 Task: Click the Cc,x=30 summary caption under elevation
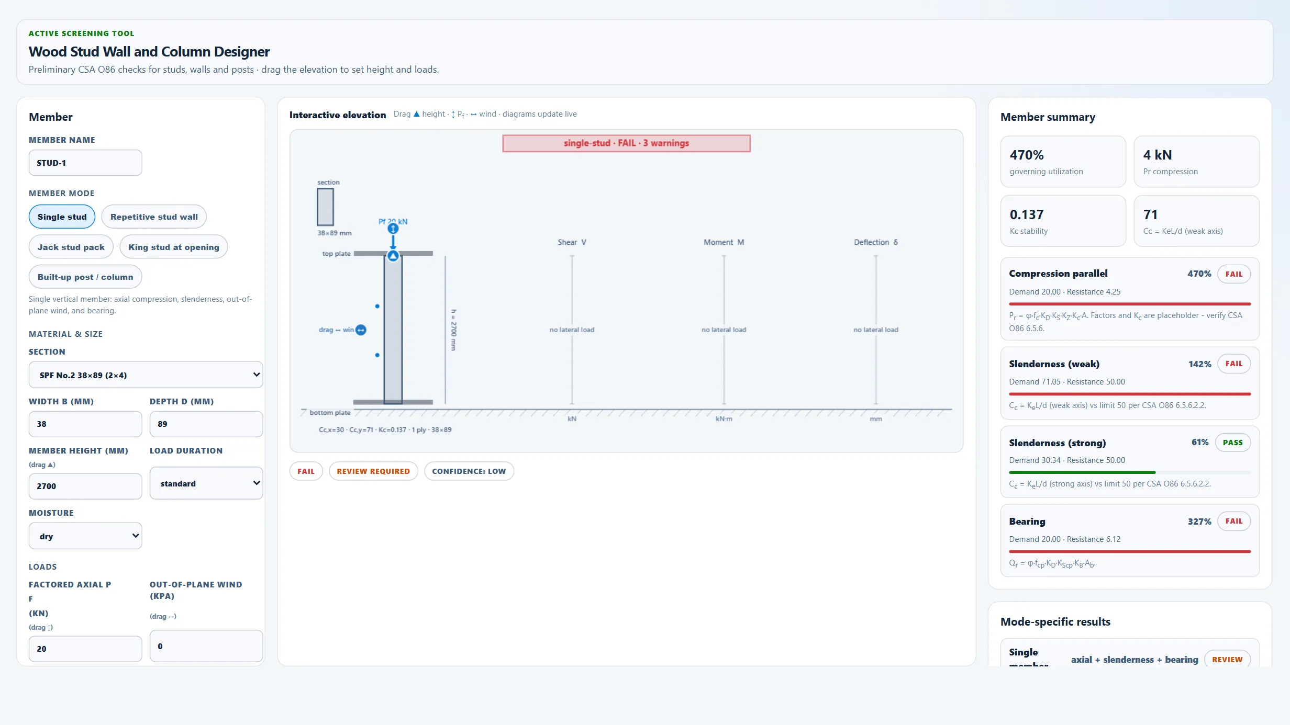[385, 429]
